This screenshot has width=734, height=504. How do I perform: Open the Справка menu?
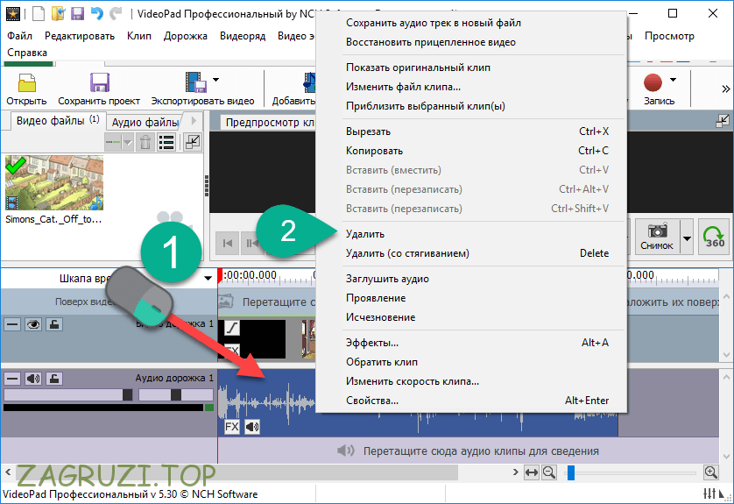click(27, 53)
